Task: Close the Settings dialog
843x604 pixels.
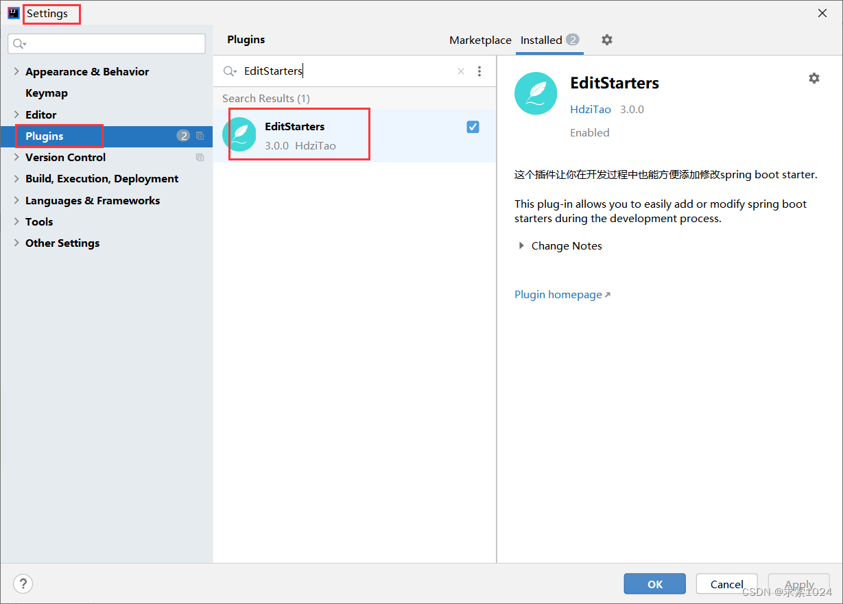Action: point(822,13)
